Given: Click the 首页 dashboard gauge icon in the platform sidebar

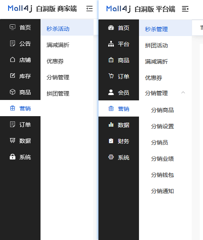Looking at the screenshot, I should point(111,28).
